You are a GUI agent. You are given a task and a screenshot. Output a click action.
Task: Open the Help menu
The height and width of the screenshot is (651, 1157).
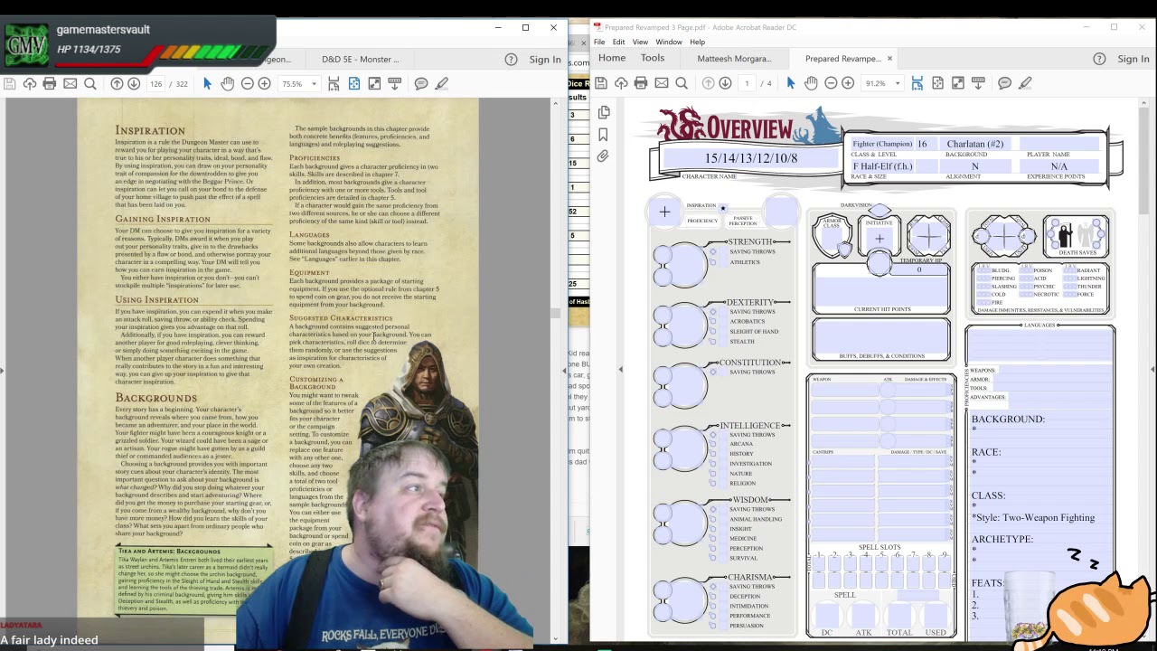coord(698,42)
